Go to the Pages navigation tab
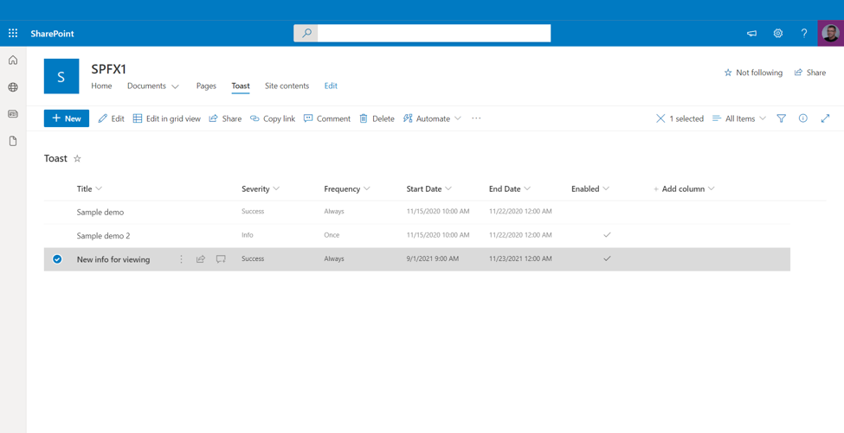 (x=206, y=86)
